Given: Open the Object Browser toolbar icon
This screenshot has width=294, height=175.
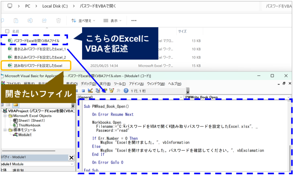Looking at the screenshot, I should pyautogui.click(x=112, y=91).
